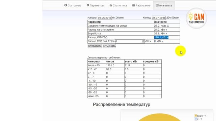Image resolution: width=216 pixels, height=121 pixels.
Task: Click the -15..-20 interval cell
Action: point(97,88)
